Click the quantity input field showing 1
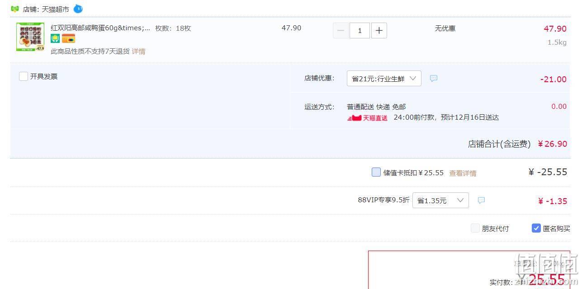The height and width of the screenshot is (289, 582). (x=360, y=30)
